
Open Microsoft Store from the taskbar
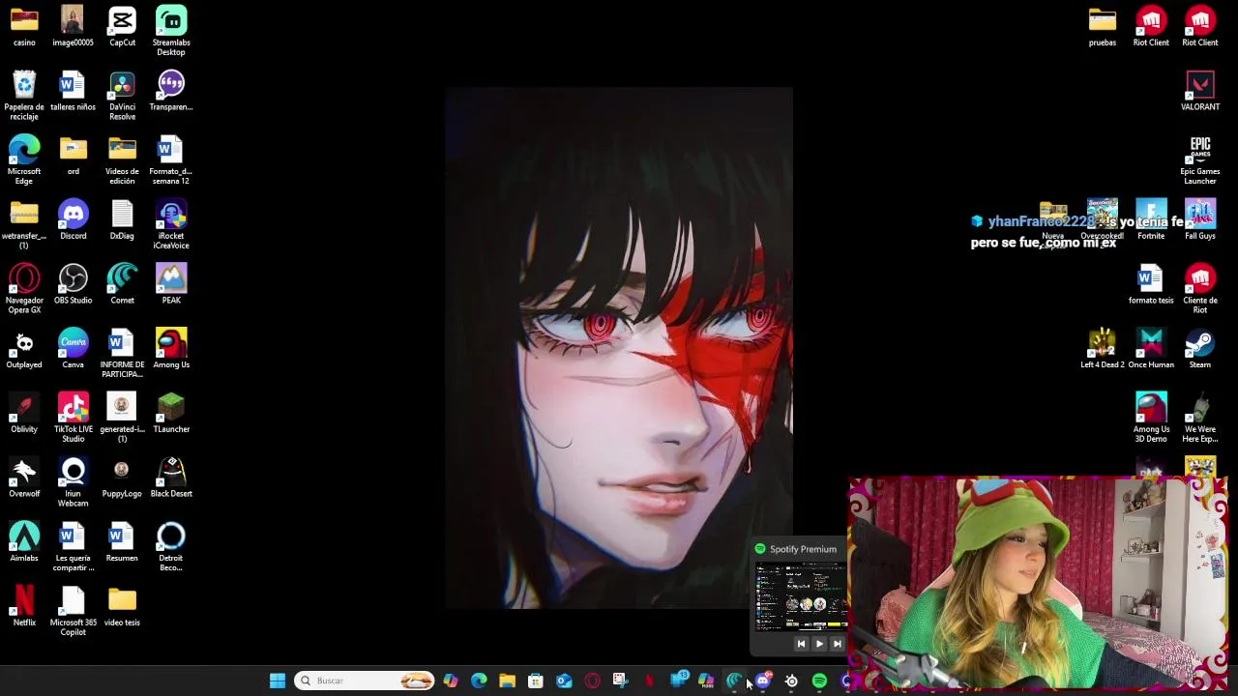535,681
